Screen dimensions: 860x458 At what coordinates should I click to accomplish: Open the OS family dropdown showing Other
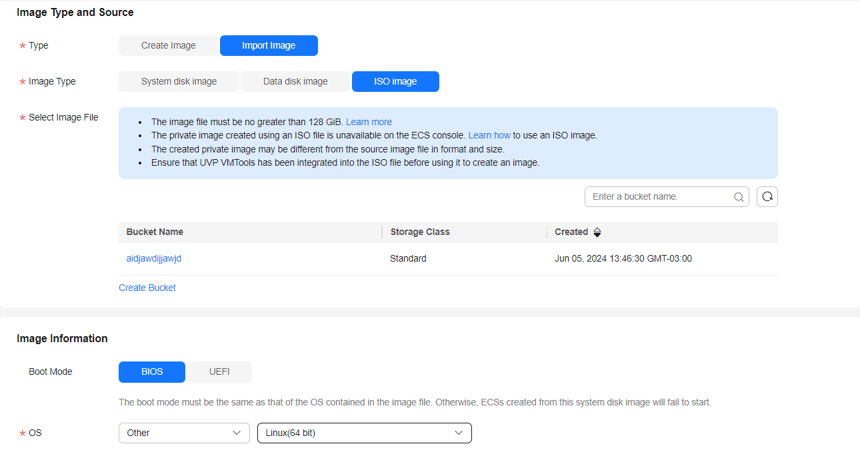184,433
